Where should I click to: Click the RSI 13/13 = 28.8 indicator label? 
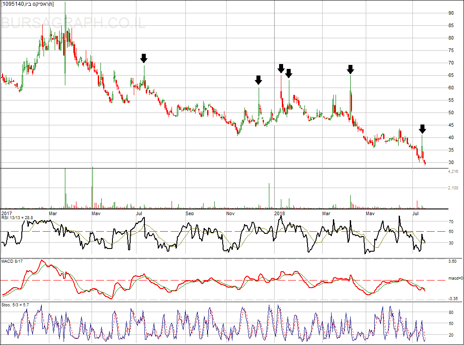(17, 218)
